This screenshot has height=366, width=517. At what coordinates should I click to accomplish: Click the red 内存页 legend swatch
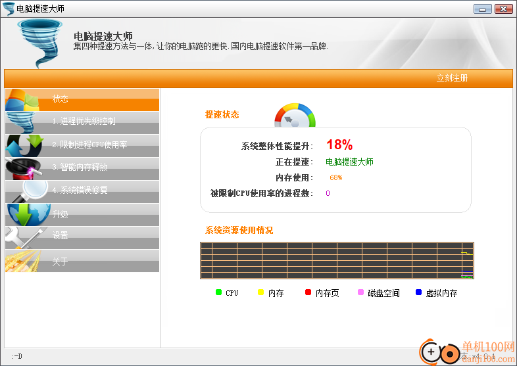(308, 292)
